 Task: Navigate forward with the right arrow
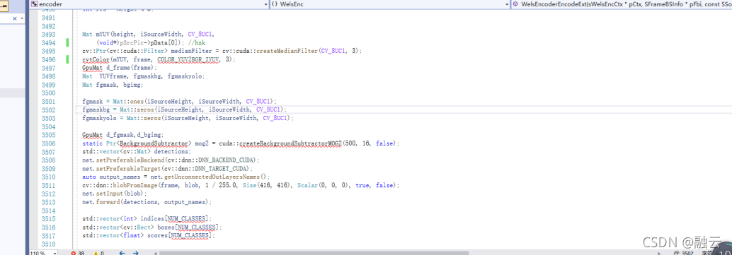135,253
